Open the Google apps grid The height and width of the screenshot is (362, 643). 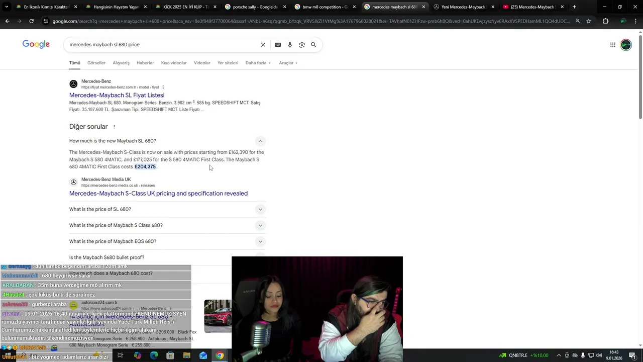[x=613, y=45]
